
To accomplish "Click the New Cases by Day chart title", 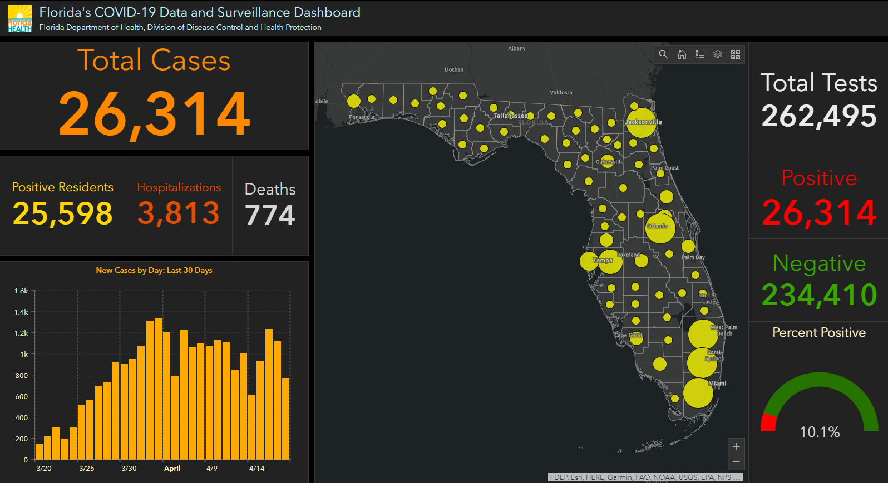I will [x=154, y=270].
